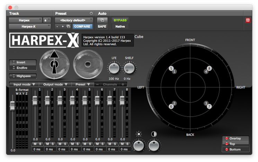Image resolution: width=258 pixels, height=162 pixels.
Task: Select speaker 6 marker on the map
Action: [171, 106]
